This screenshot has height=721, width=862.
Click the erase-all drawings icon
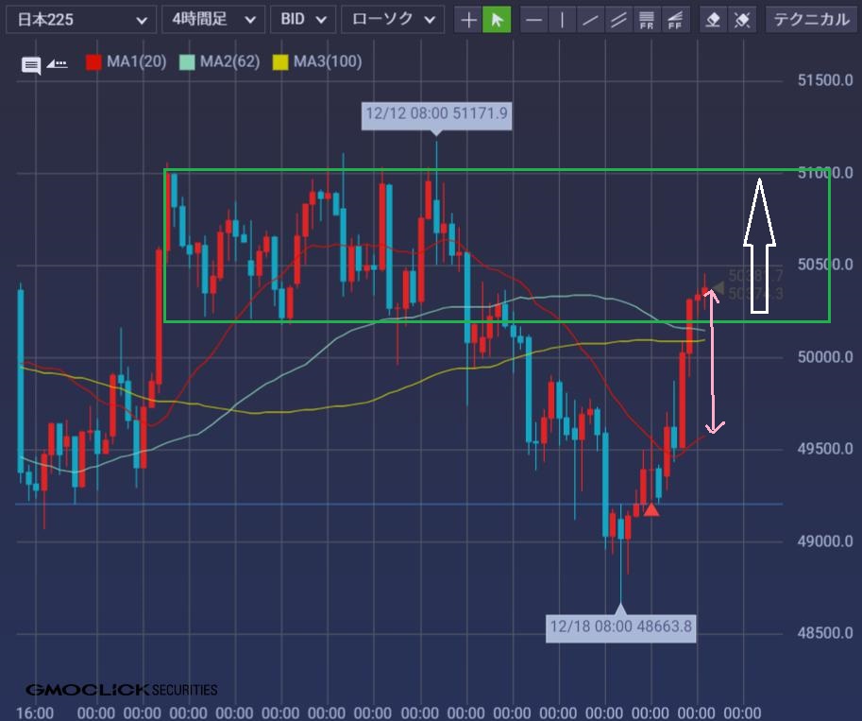743,19
